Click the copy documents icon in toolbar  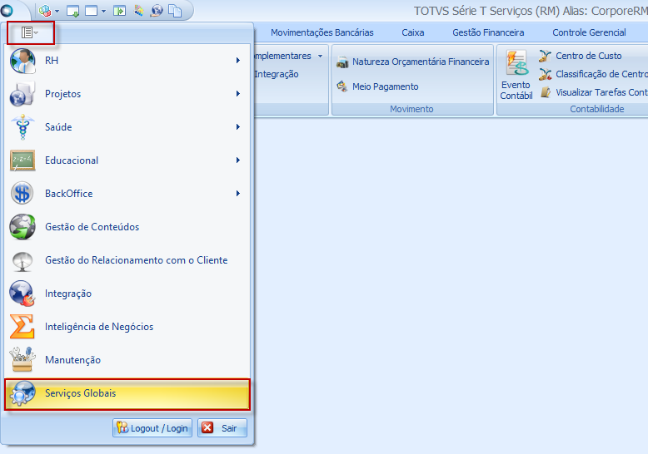[x=175, y=11]
